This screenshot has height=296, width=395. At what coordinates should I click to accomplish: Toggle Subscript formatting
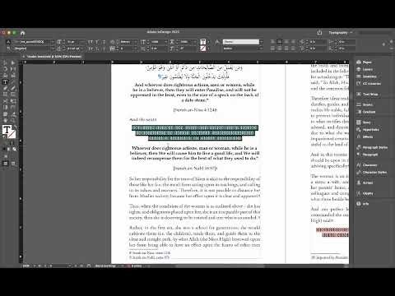click(x=97, y=49)
